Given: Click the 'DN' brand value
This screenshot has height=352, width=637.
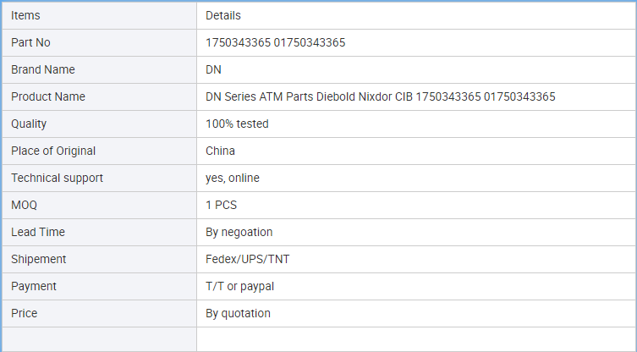Looking at the screenshot, I should pyautogui.click(x=214, y=69).
